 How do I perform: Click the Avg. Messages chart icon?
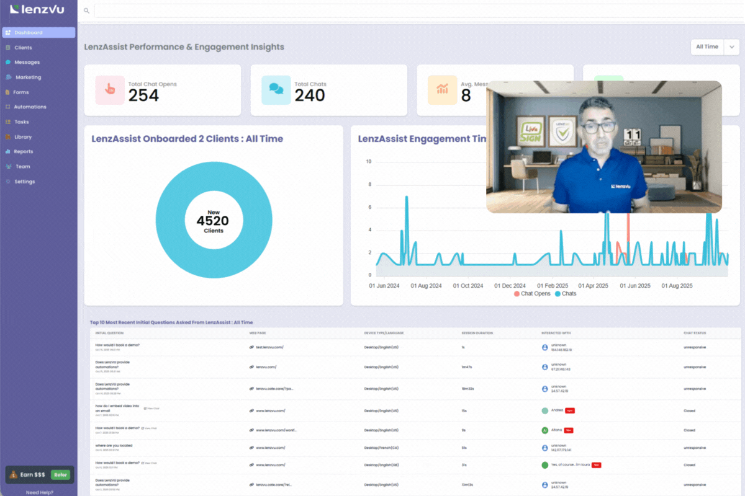442,90
